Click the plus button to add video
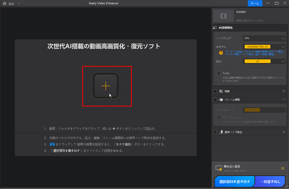This screenshot has height=189, width=289. [x=106, y=86]
